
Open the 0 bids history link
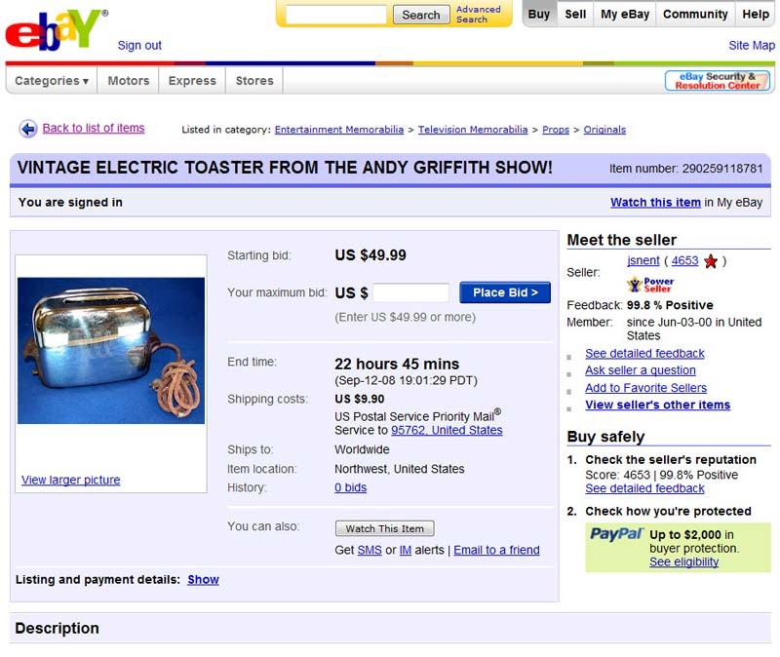click(x=350, y=487)
